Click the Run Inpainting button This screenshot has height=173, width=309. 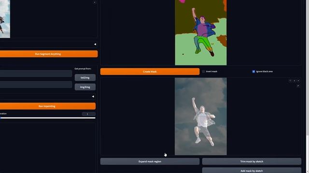47,106
